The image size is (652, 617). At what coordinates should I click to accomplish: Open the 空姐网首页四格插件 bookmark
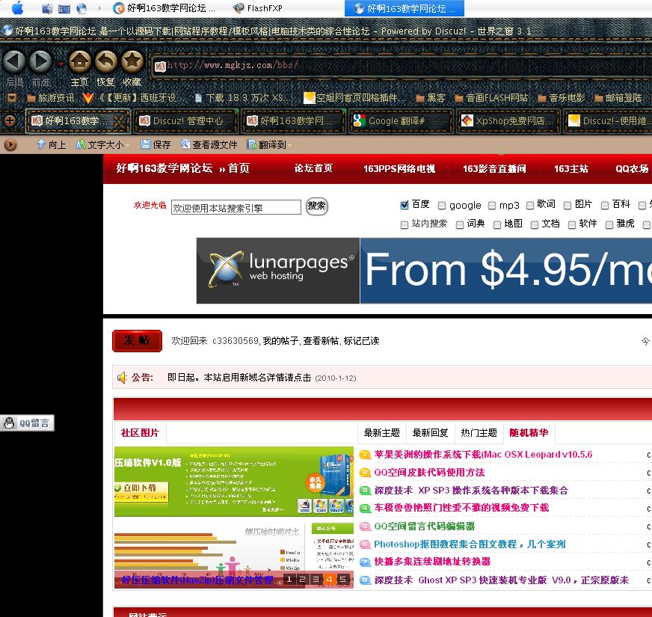coord(354,98)
